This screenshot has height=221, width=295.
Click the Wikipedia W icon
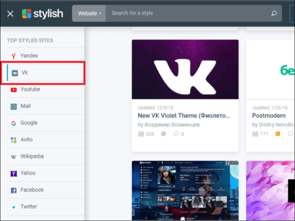[14, 157]
